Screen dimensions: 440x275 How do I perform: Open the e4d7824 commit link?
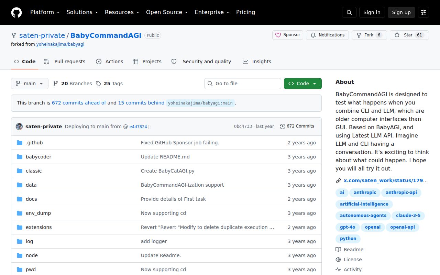tap(138, 126)
